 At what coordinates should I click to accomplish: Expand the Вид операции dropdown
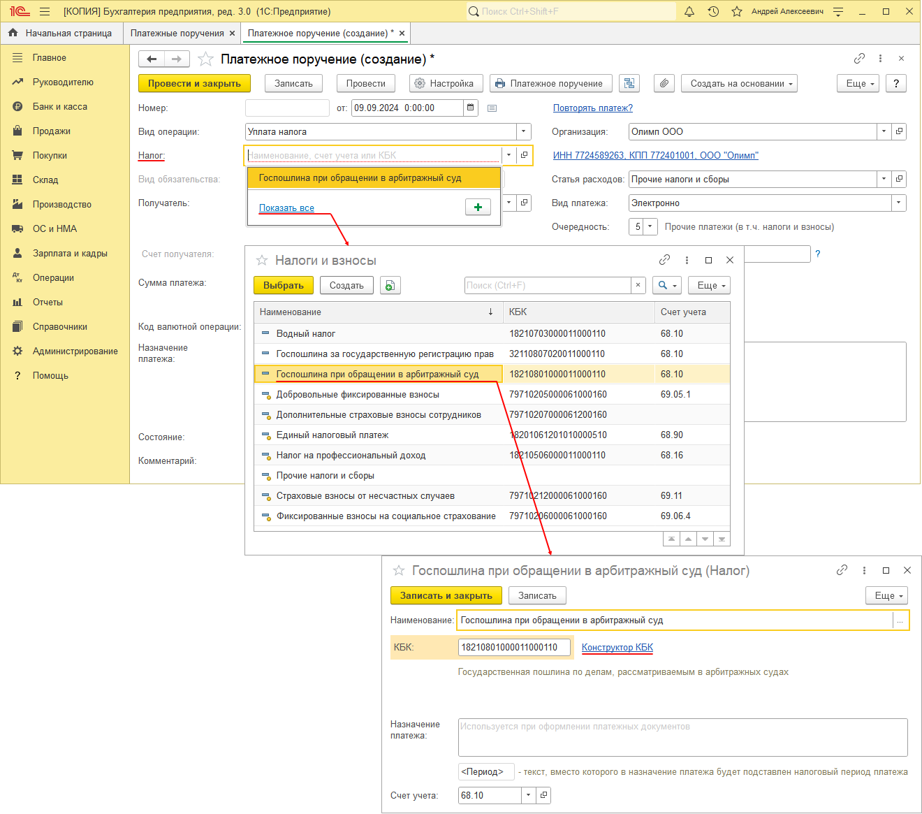[524, 131]
